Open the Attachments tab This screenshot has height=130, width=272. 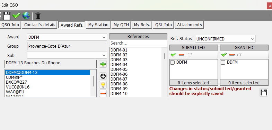190,25
